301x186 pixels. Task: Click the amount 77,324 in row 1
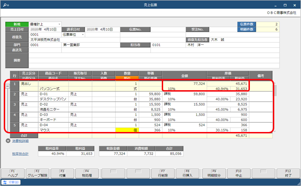[199, 84]
